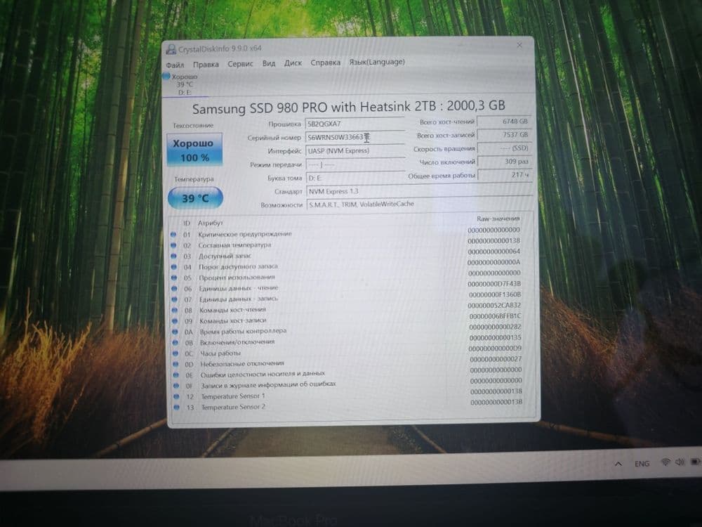This screenshot has height=527, width=702.
Task: Click status dot for Temperature Sensor 1 row
Action: coord(177,396)
